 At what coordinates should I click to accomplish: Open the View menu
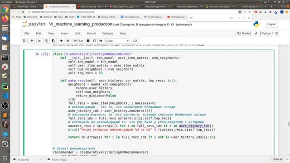[51, 34]
